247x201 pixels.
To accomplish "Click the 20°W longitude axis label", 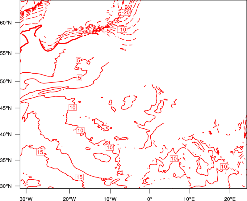I will click(69, 199).
